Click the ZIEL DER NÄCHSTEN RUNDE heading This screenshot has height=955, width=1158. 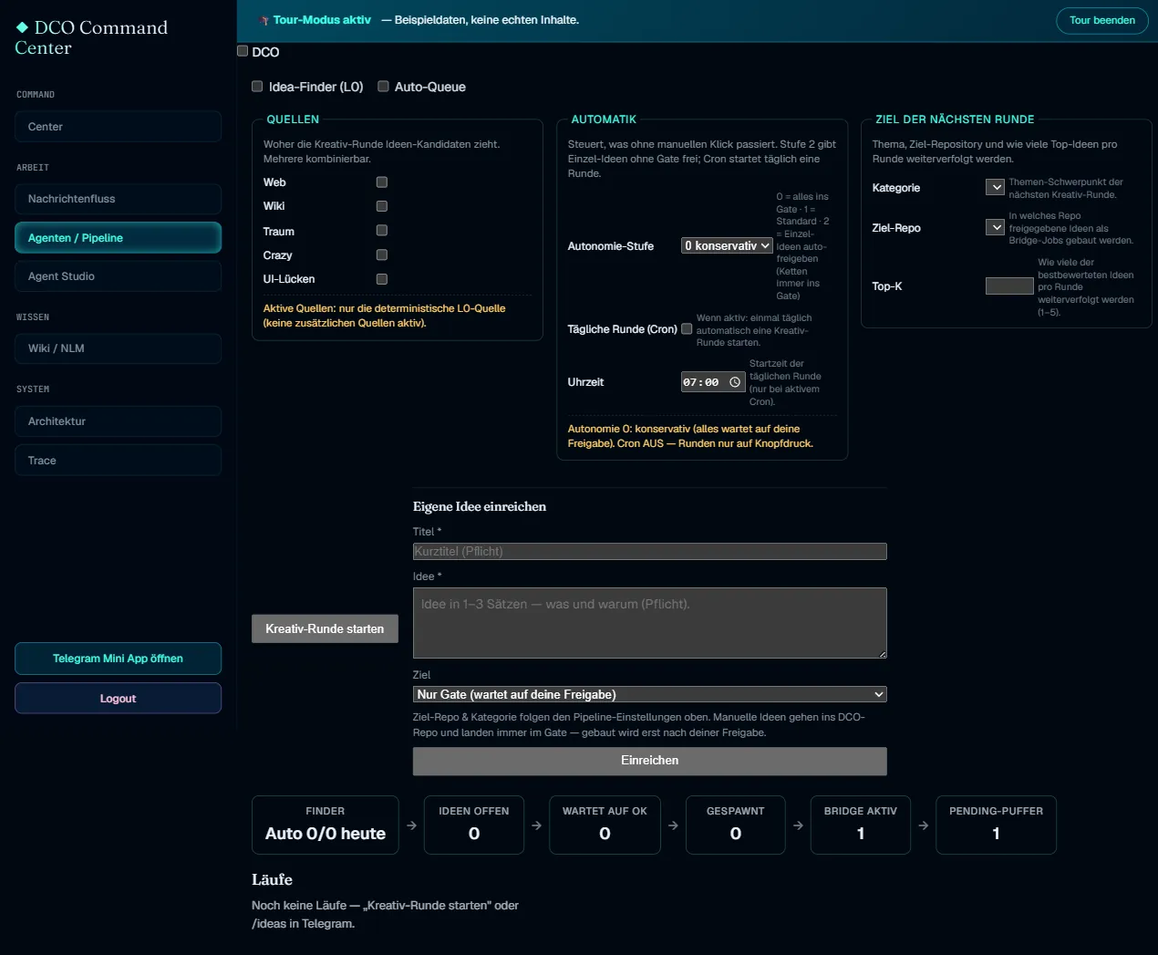955,119
